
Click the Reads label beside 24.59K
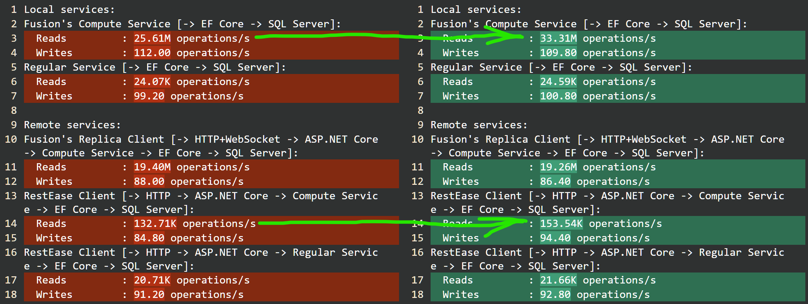(458, 82)
